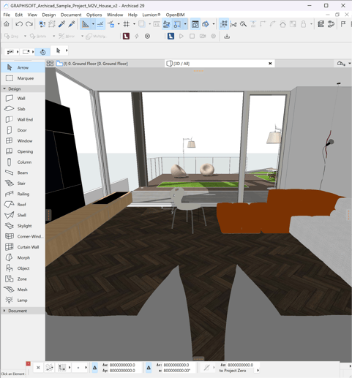Click the download export icon
This screenshot has height=378, width=352.
[x=227, y=36]
